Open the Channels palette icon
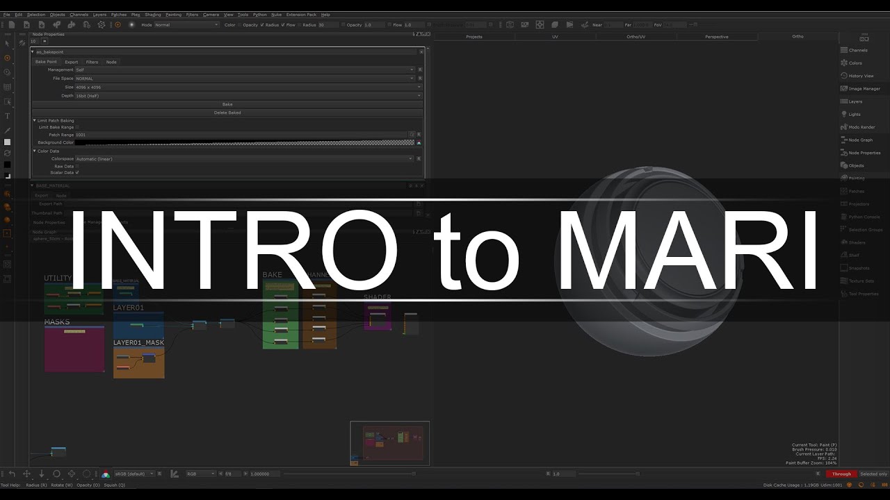 click(844, 50)
